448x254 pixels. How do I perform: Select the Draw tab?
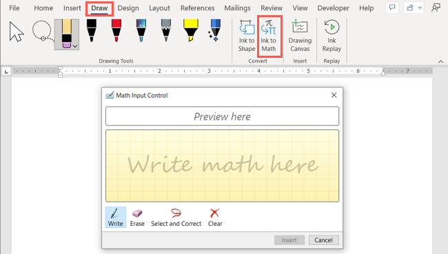pyautogui.click(x=99, y=8)
